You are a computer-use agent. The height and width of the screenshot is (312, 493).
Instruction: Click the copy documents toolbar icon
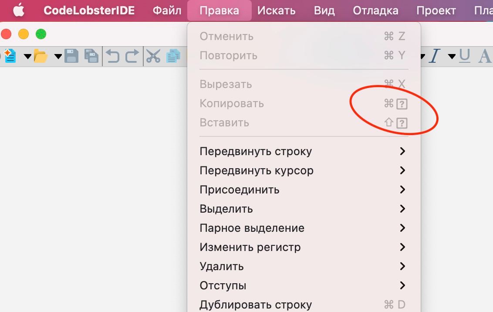(173, 56)
